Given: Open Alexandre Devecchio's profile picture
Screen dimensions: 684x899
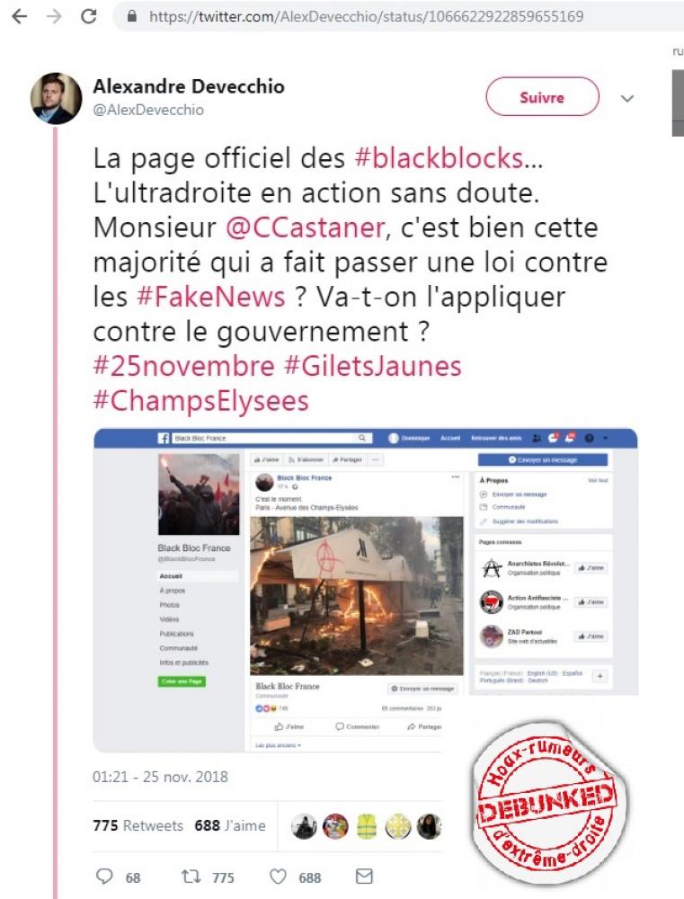Looking at the screenshot, I should (x=56, y=98).
